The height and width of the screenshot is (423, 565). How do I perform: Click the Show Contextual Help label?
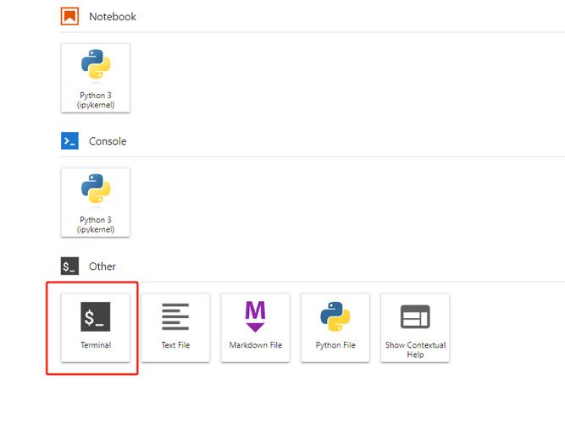click(x=415, y=349)
